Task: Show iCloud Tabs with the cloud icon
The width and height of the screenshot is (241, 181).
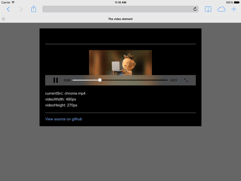Action: pyautogui.click(x=221, y=9)
